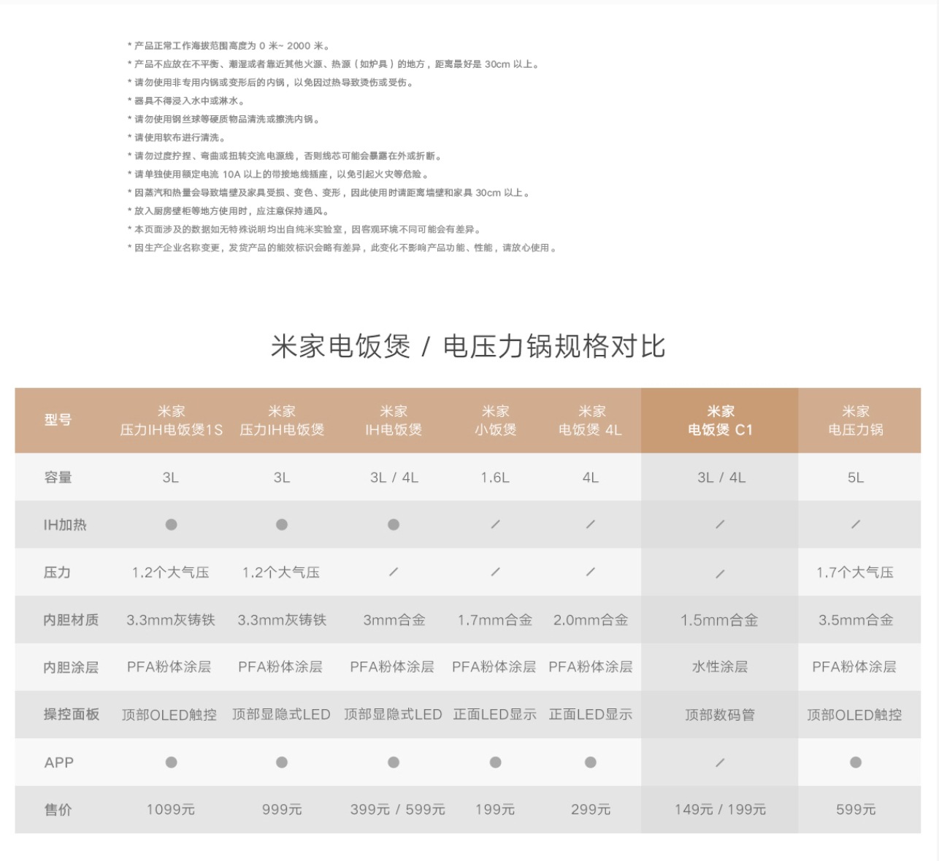The height and width of the screenshot is (861, 939).
Task: Select the 1.5mm合金 material cell
Action: tap(719, 620)
